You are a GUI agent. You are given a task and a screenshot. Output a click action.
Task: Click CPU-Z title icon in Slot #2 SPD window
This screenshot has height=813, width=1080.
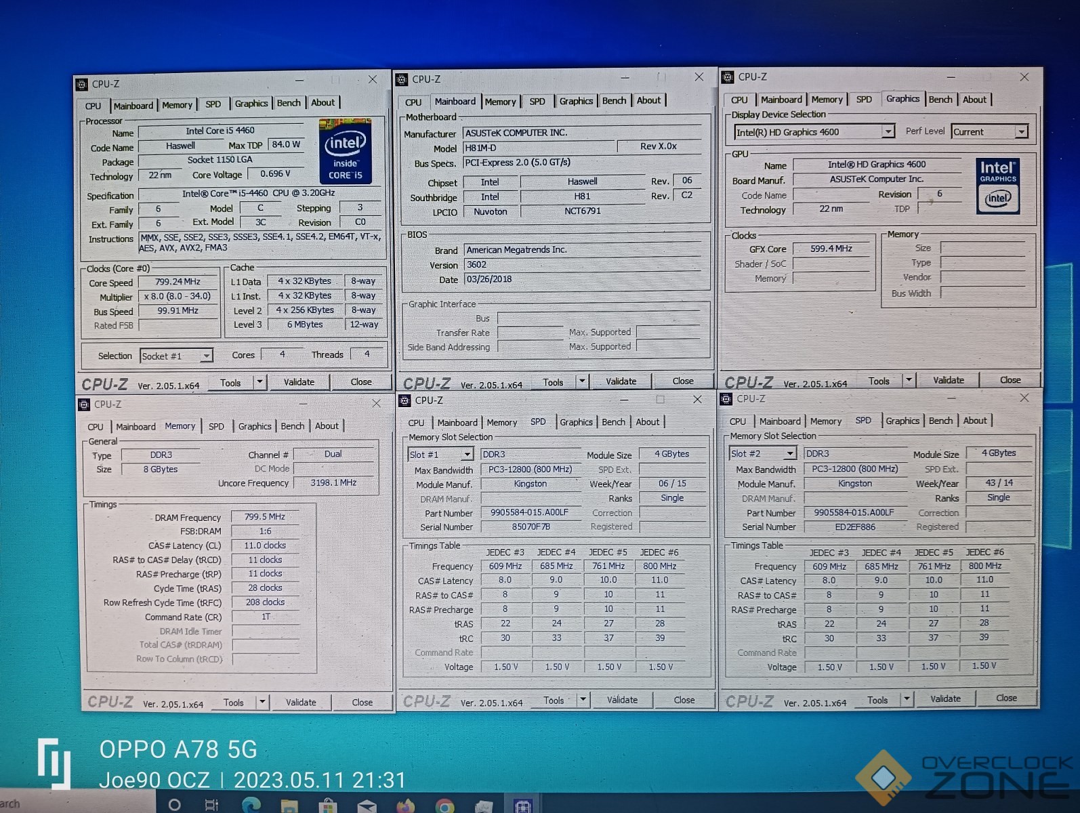[727, 399]
